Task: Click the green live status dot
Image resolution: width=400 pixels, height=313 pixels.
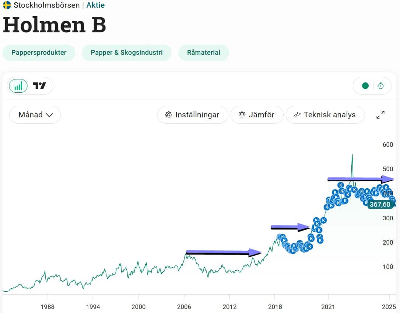Action: (365, 86)
